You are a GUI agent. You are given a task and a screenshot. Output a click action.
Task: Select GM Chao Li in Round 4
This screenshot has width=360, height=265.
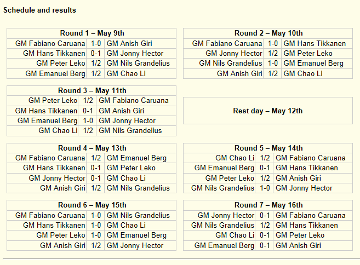(x=126, y=178)
